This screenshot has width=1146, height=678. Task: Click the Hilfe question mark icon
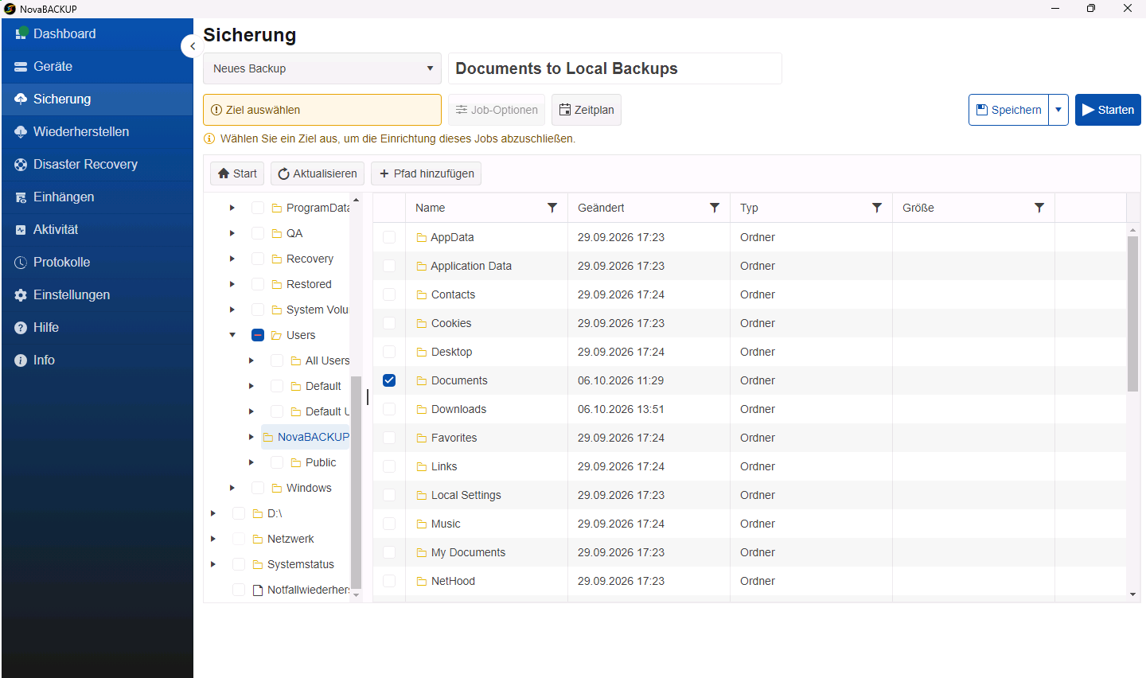coord(21,328)
